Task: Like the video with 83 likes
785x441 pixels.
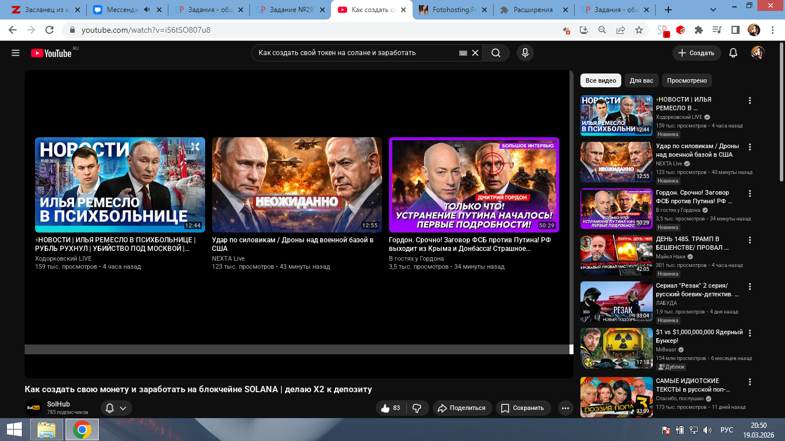Action: pos(391,408)
